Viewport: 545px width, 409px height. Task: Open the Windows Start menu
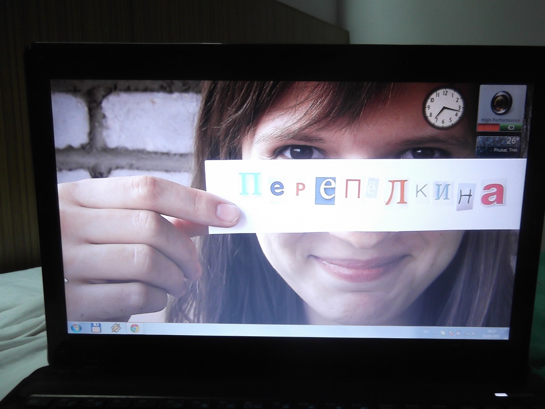[x=76, y=328]
